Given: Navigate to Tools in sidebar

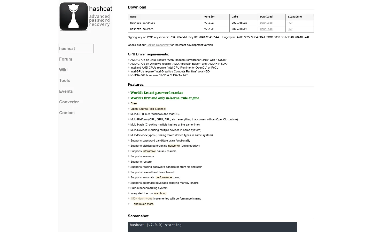Looking at the screenshot, I should pos(65,81).
